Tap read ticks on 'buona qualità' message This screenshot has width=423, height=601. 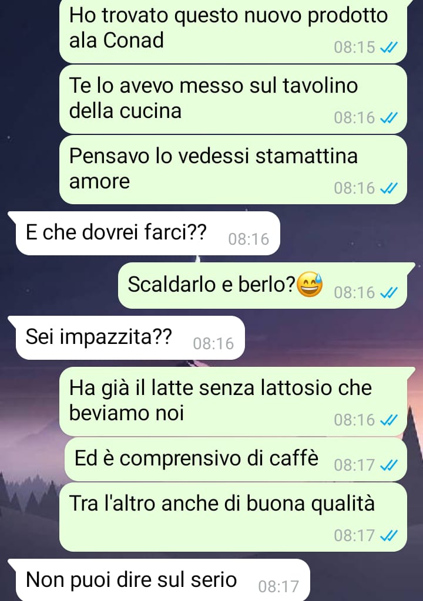click(388, 536)
